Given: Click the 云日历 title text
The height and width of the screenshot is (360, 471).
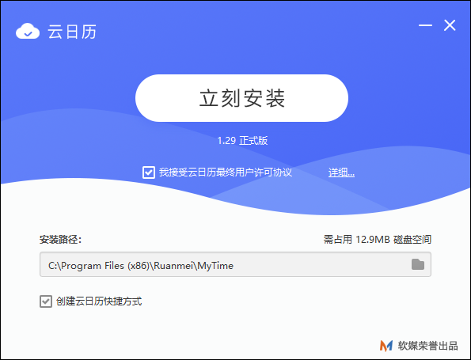Looking at the screenshot, I should pyautogui.click(x=72, y=32).
